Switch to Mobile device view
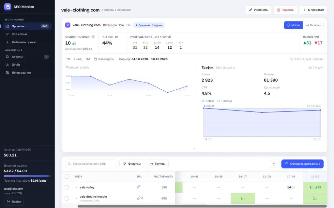The height and width of the screenshot is (208, 334). pos(293,25)
